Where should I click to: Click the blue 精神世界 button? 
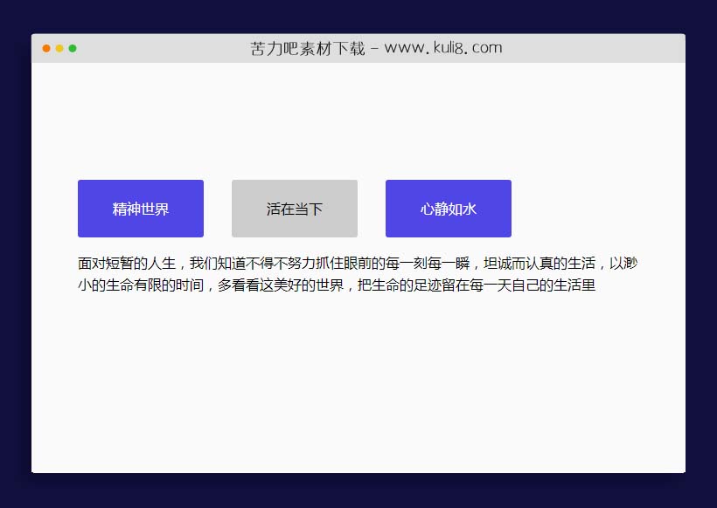click(x=141, y=209)
